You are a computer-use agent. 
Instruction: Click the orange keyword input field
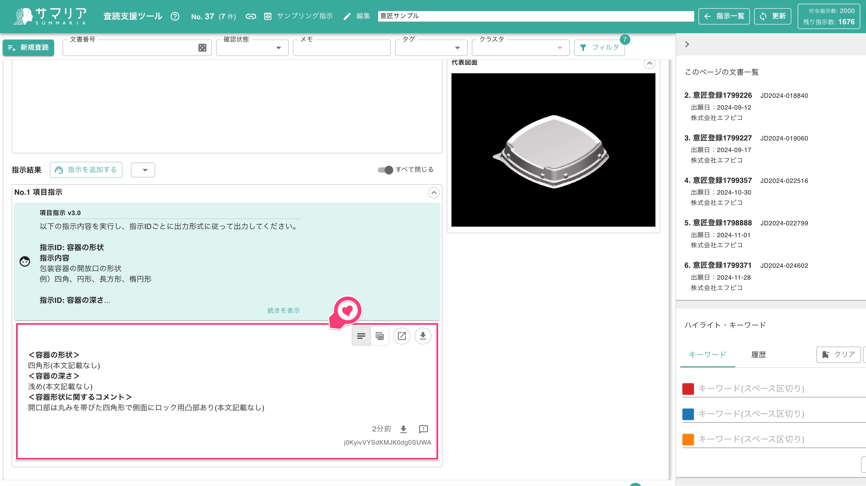[x=782, y=439]
